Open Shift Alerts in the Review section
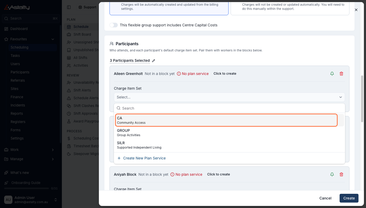366x208 pixels. click(82, 90)
